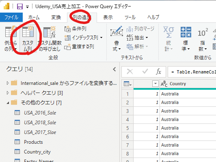
Task: Click 例からの列 column icon
Action: (11, 32)
